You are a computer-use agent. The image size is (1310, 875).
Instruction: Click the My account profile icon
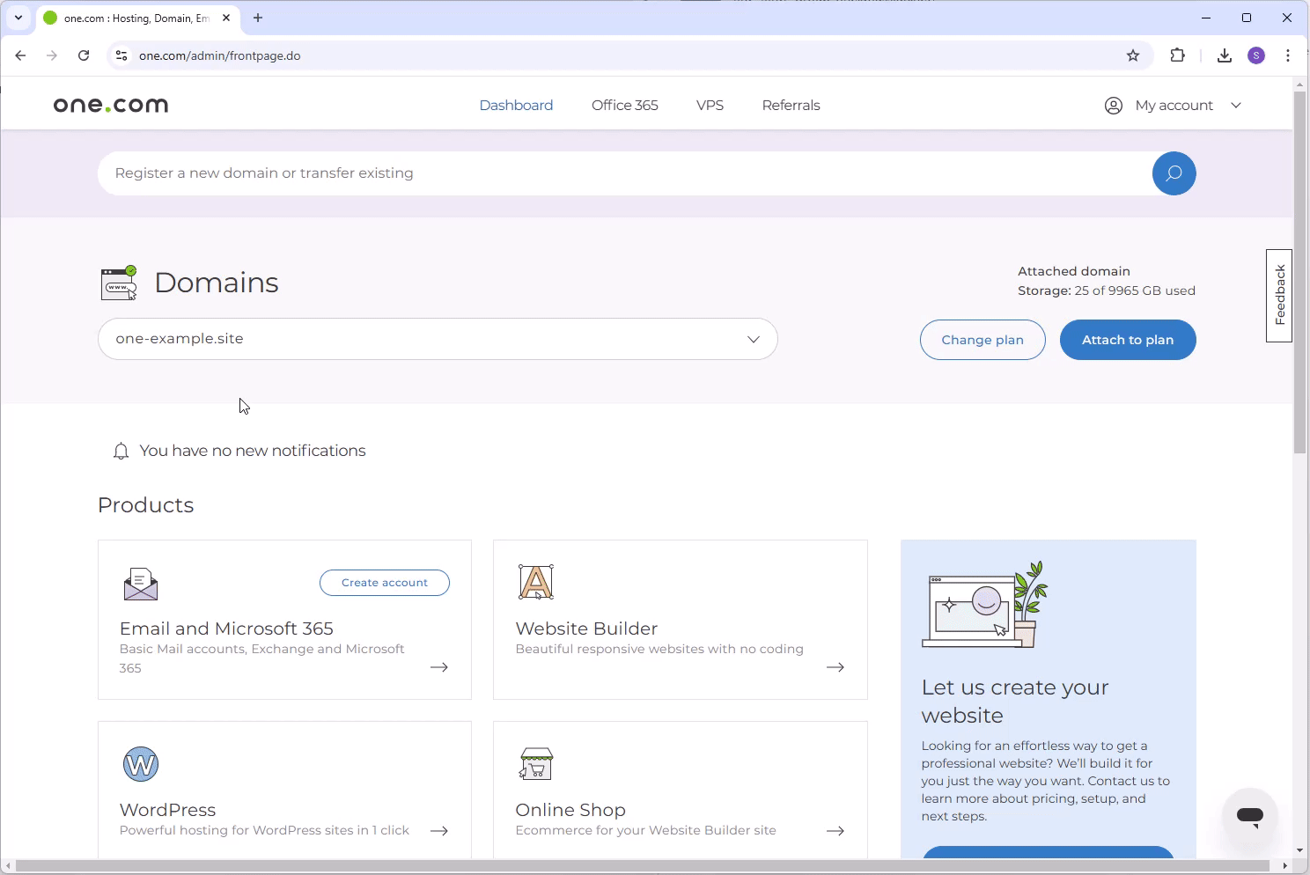1113,105
